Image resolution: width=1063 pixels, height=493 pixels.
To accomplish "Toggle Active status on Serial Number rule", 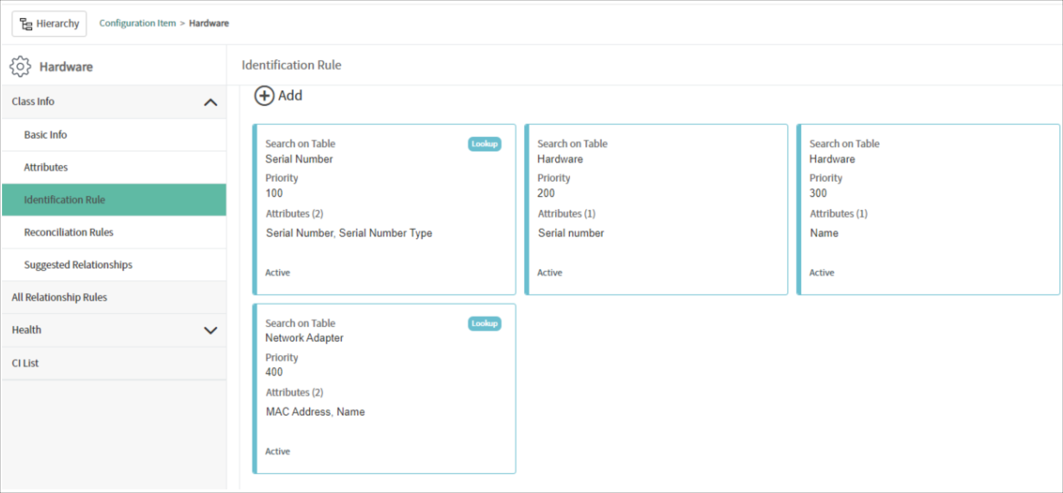I will [x=277, y=272].
